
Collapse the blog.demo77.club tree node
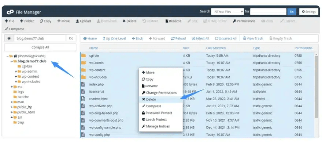coord(12,61)
